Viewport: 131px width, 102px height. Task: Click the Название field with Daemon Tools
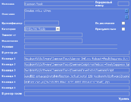59,4
